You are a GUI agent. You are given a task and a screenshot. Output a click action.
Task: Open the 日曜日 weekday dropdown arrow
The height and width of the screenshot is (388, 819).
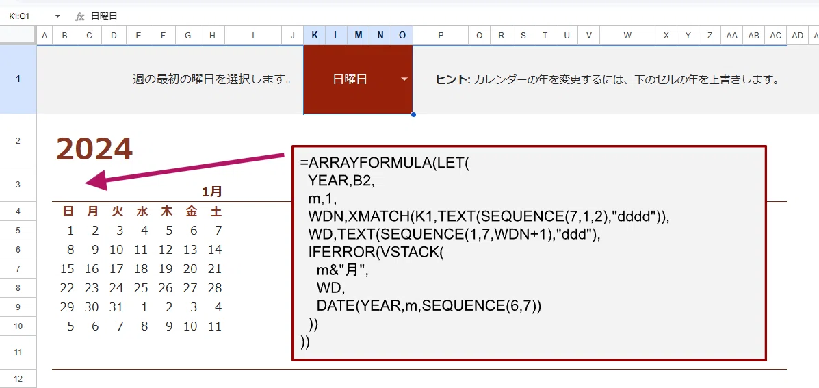pos(404,79)
